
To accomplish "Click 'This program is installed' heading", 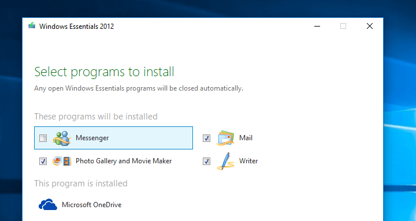I will [81, 183].
